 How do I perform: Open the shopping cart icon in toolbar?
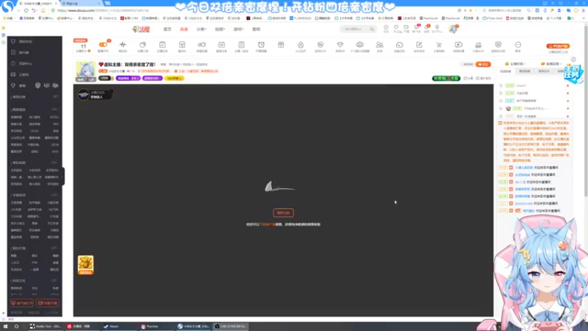pos(439,46)
